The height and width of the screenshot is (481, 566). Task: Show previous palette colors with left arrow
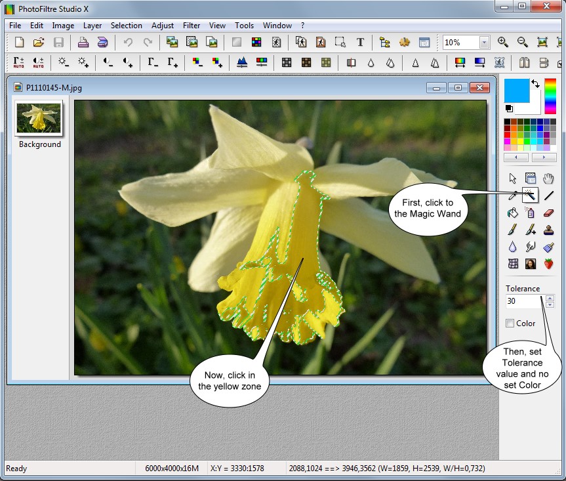(516, 157)
